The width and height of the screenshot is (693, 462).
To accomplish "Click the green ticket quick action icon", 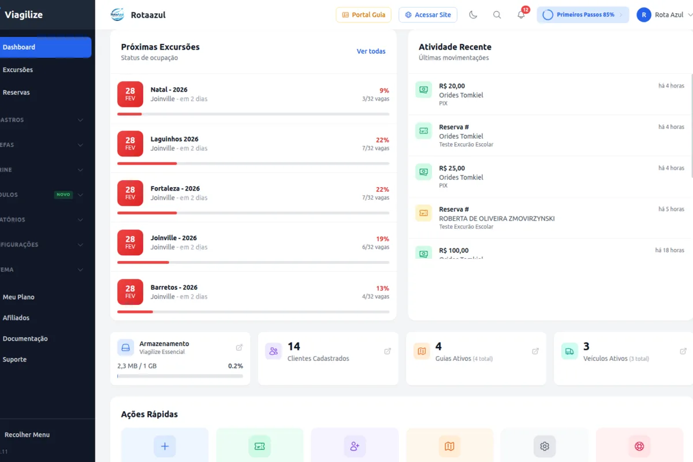I will [x=259, y=446].
